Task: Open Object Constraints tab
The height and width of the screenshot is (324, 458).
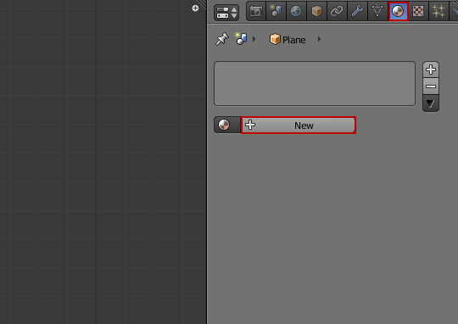Action: [x=337, y=11]
